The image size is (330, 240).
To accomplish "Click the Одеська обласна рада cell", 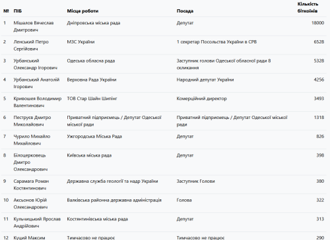I will [91, 60].
